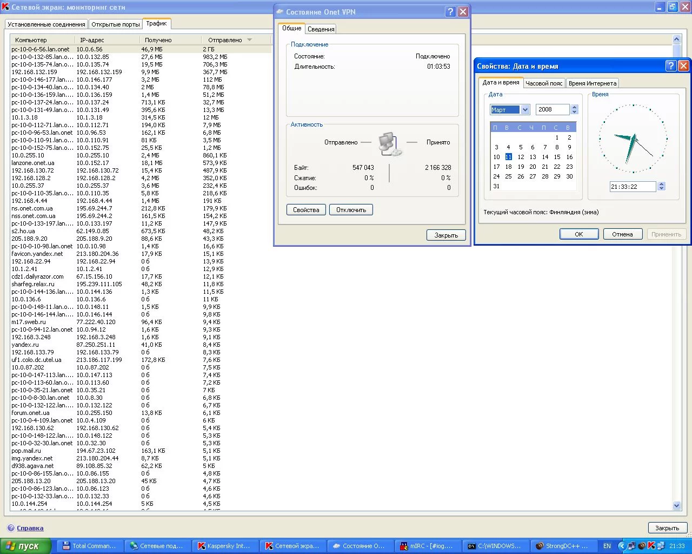Click the scroll down arrow of traffic list
The height and width of the screenshot is (554, 692).
[x=676, y=506]
